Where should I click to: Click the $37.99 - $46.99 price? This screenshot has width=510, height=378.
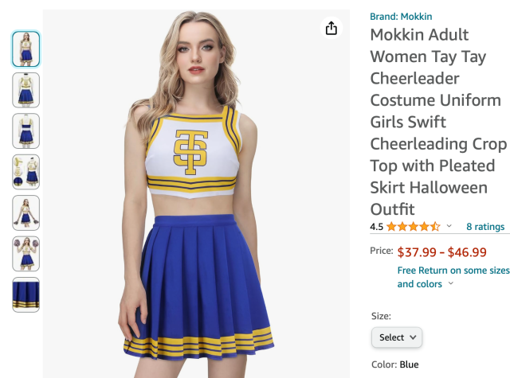441,252
